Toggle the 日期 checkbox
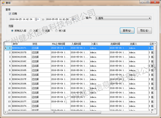The image size is (161, 118). tap(10, 13)
